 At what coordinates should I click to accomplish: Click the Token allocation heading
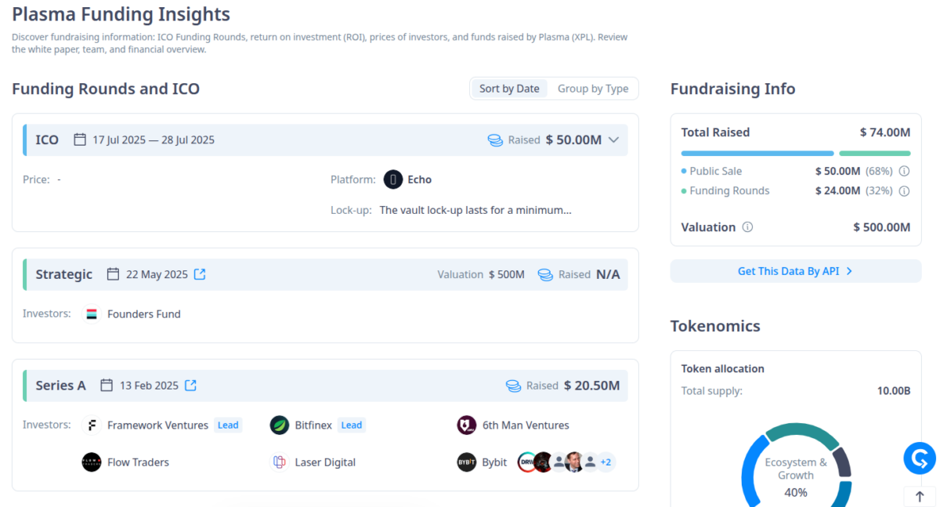[723, 368]
